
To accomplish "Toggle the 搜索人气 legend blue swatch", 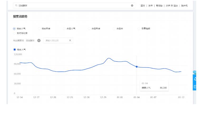I will 15,50.
